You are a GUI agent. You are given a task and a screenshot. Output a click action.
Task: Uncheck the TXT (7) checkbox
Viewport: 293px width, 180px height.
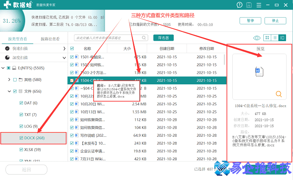pyautogui.click(x=21, y=115)
